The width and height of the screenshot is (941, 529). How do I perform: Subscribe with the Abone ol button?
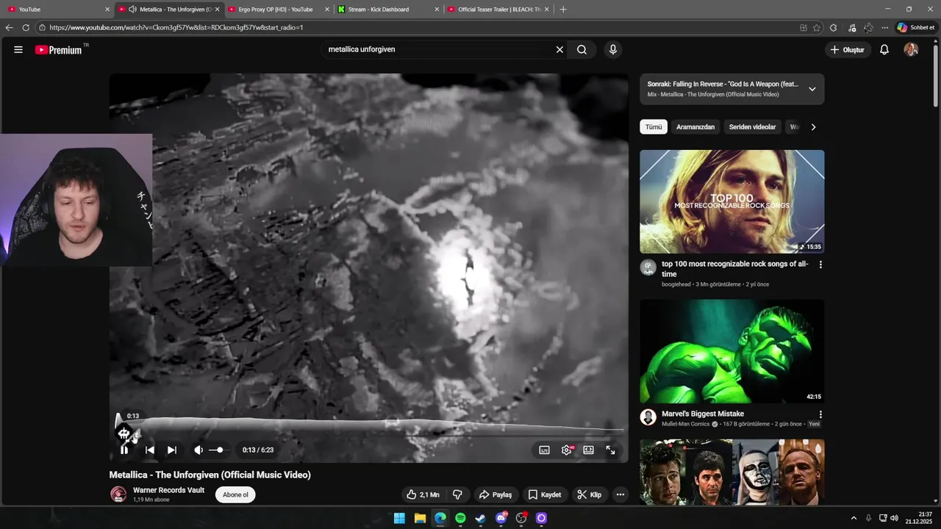pyautogui.click(x=235, y=495)
